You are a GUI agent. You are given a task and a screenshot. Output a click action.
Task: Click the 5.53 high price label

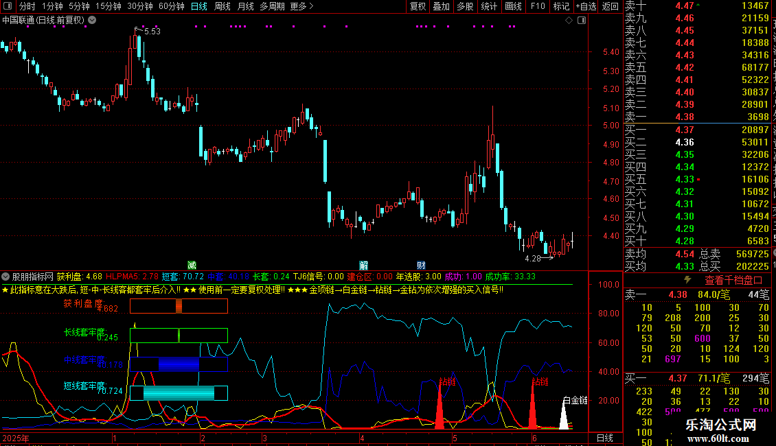152,31
